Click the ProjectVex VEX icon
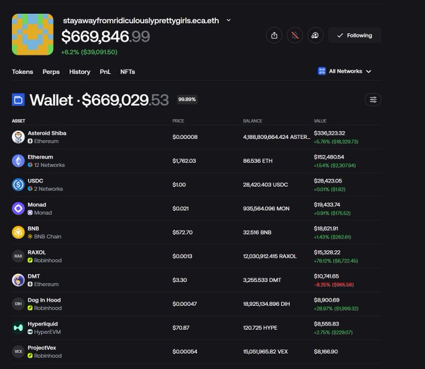 [x=18, y=351]
